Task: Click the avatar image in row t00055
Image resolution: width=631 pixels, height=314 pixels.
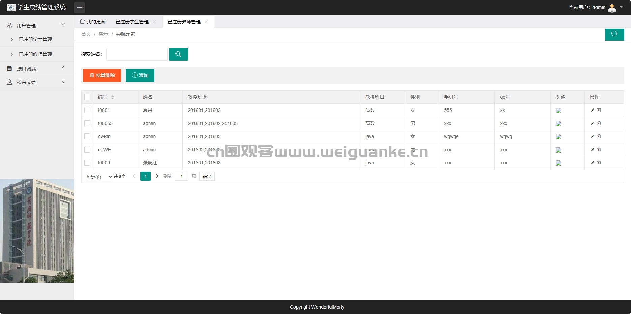Action: tap(559, 124)
